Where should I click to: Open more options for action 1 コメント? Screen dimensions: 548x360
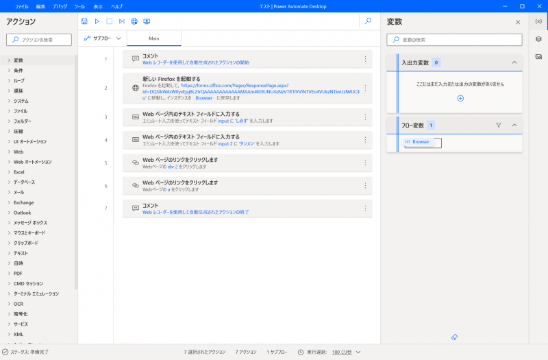365,59
